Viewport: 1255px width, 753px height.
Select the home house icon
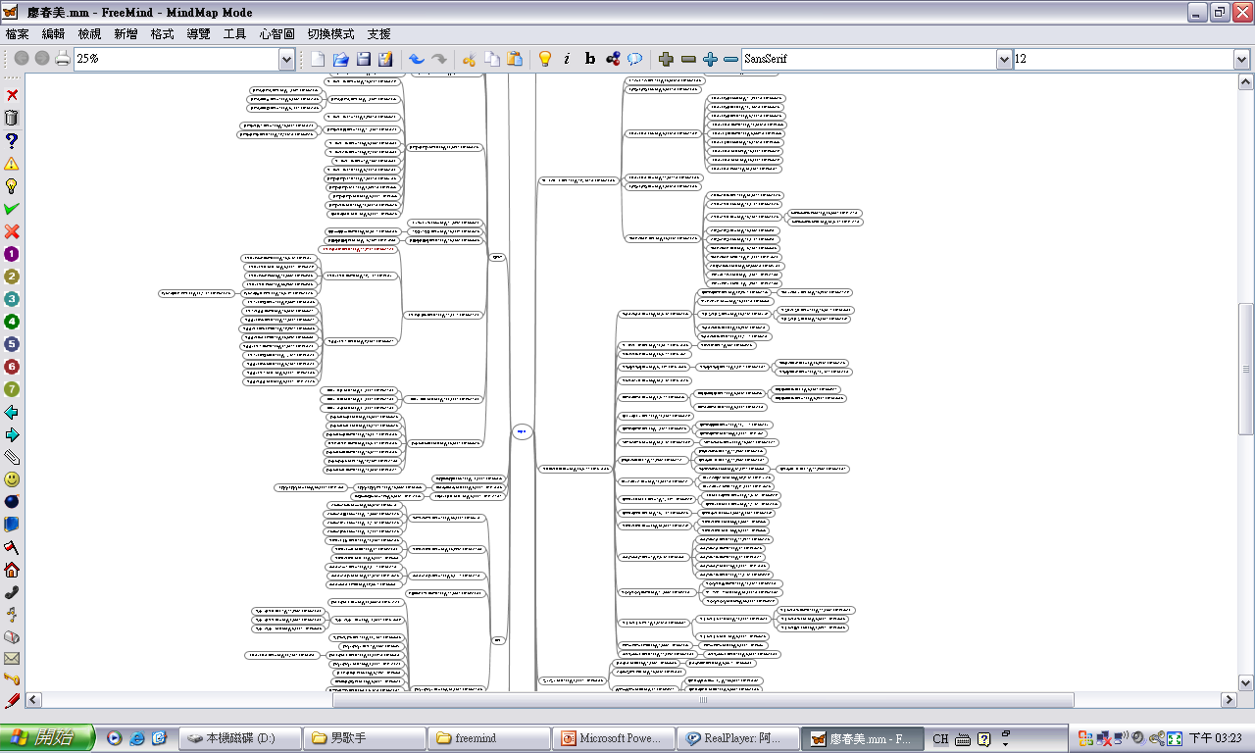(x=12, y=570)
